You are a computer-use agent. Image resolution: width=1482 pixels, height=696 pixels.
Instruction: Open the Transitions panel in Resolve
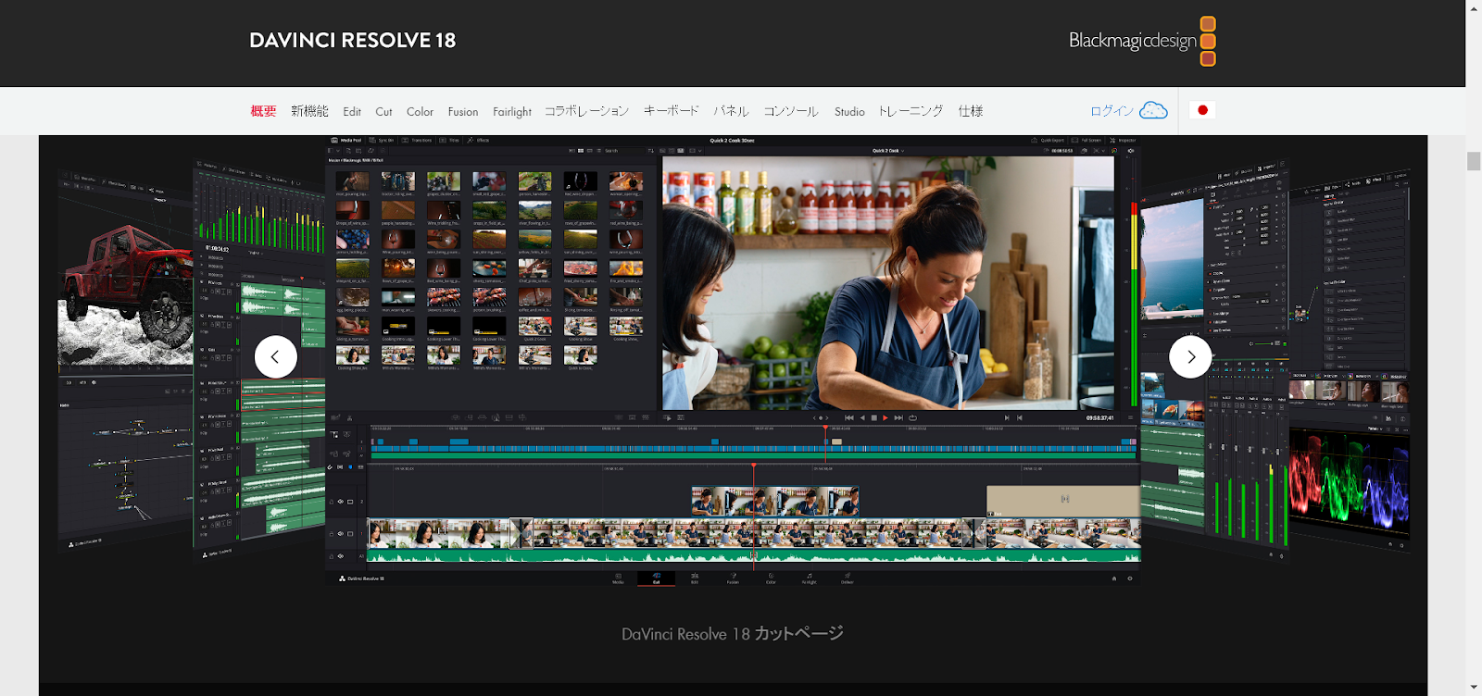[417, 141]
